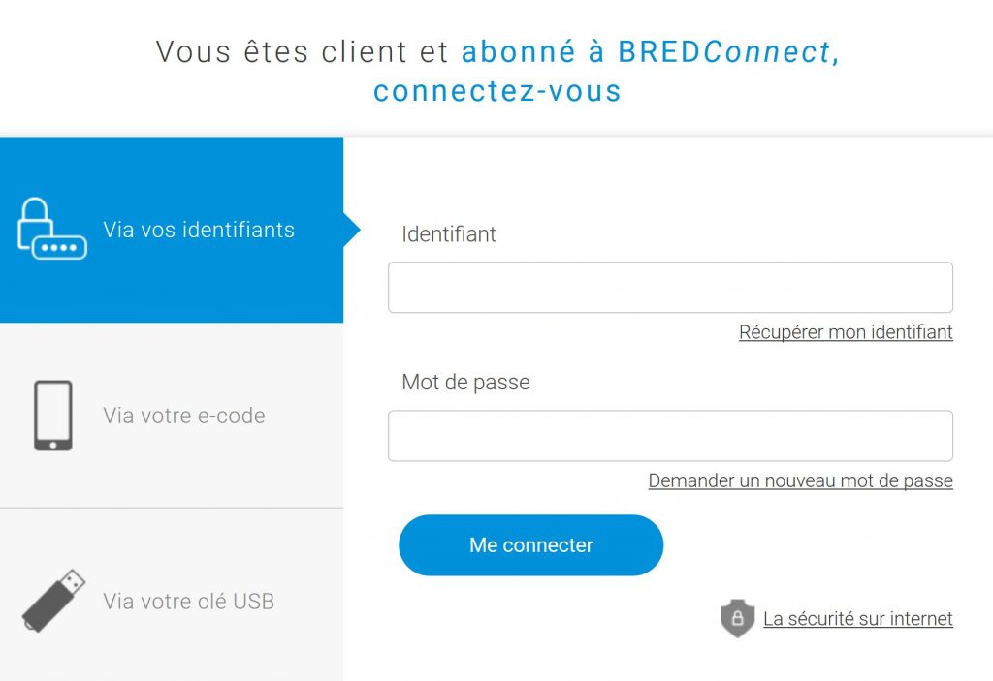Click the padlock identifiers icon
Screen dimensions: 993x681
coord(51,229)
